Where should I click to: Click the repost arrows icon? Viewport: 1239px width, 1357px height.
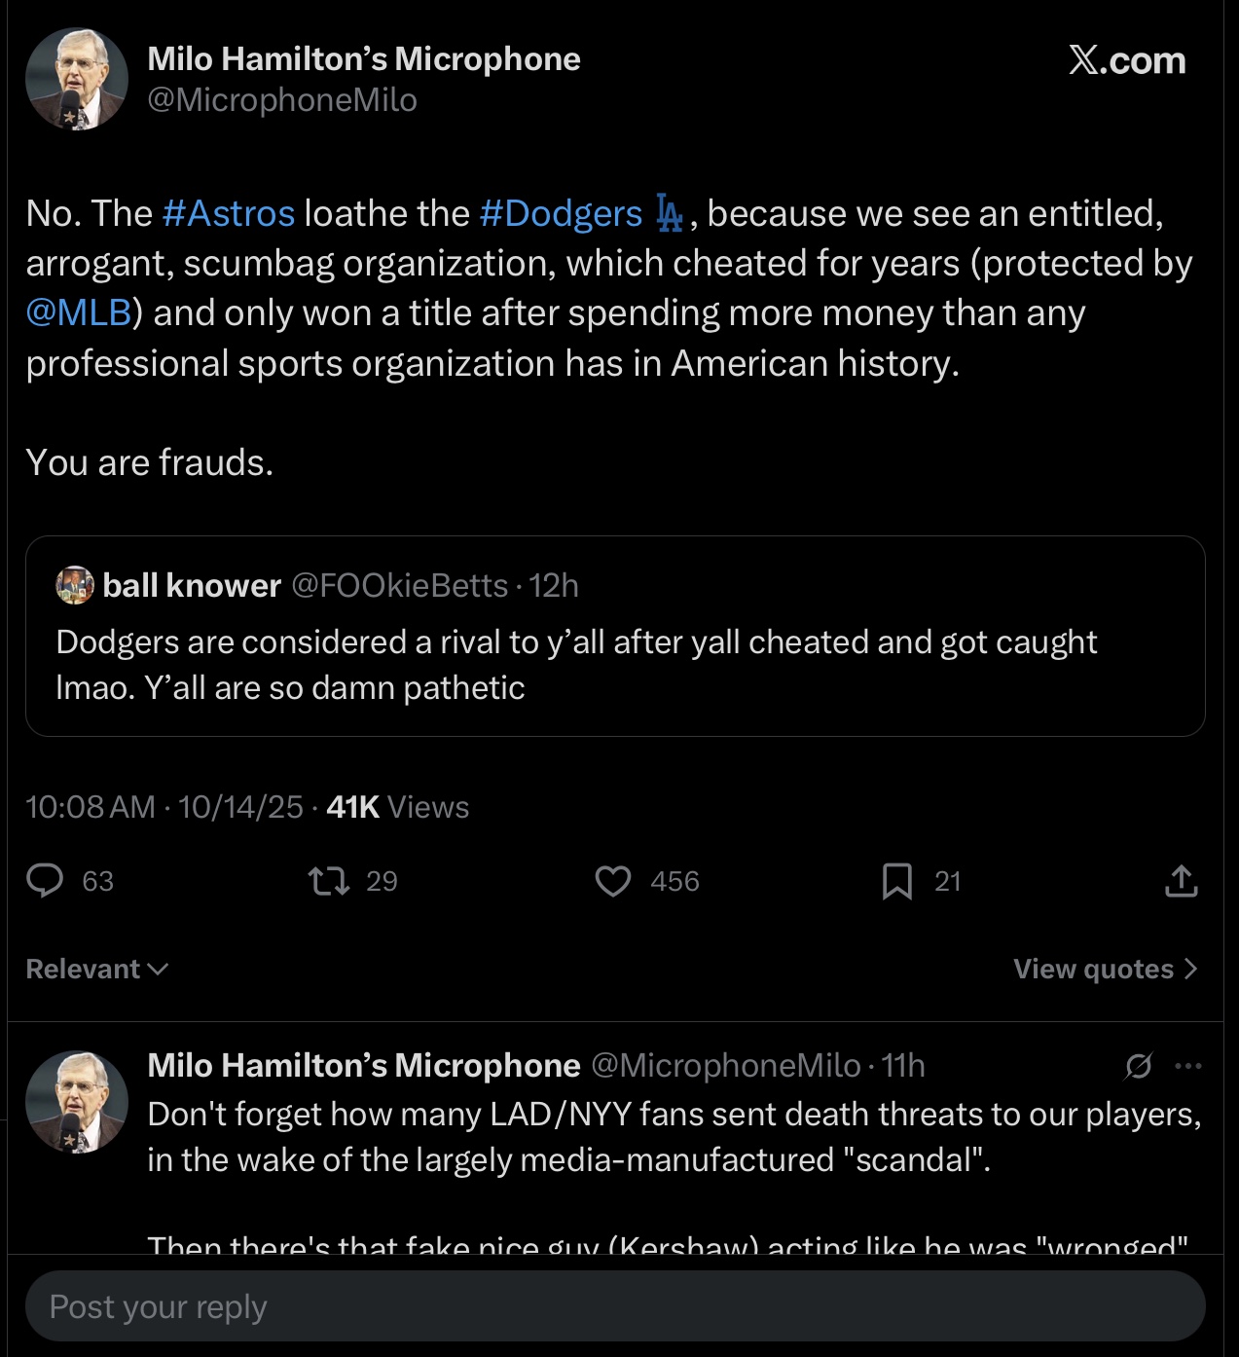point(329,881)
